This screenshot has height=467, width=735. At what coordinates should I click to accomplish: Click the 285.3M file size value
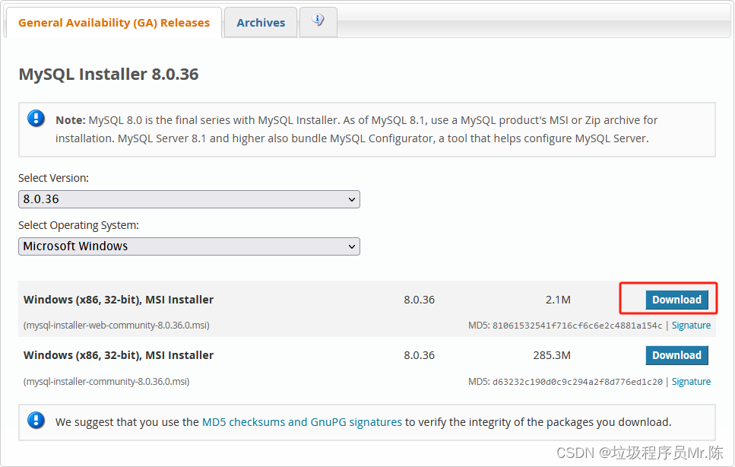552,355
